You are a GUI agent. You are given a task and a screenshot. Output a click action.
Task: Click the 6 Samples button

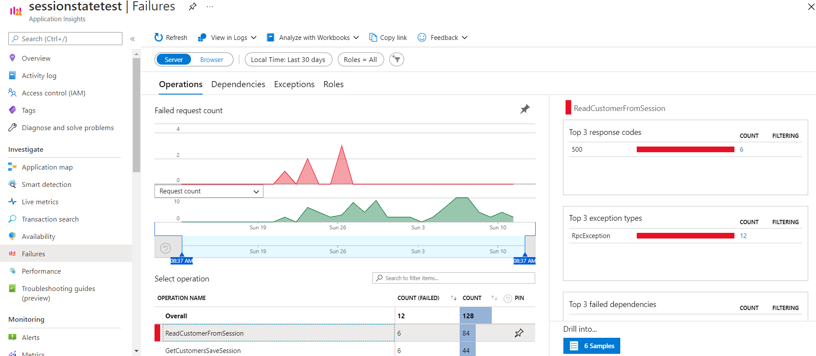click(592, 346)
